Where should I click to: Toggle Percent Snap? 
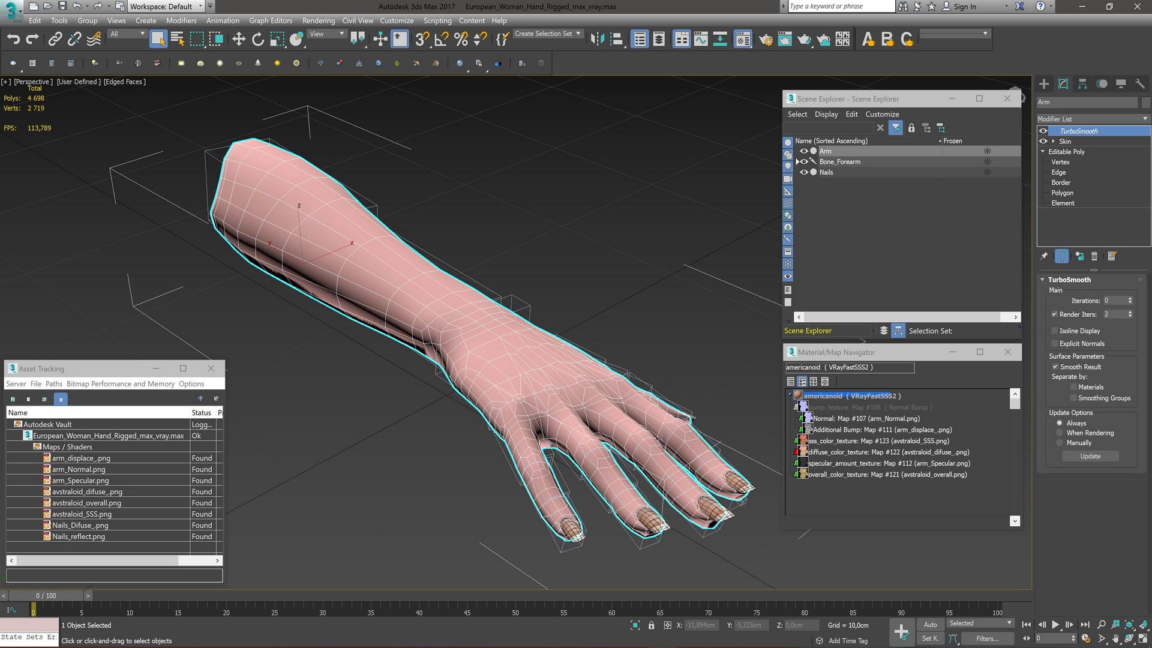click(x=461, y=39)
